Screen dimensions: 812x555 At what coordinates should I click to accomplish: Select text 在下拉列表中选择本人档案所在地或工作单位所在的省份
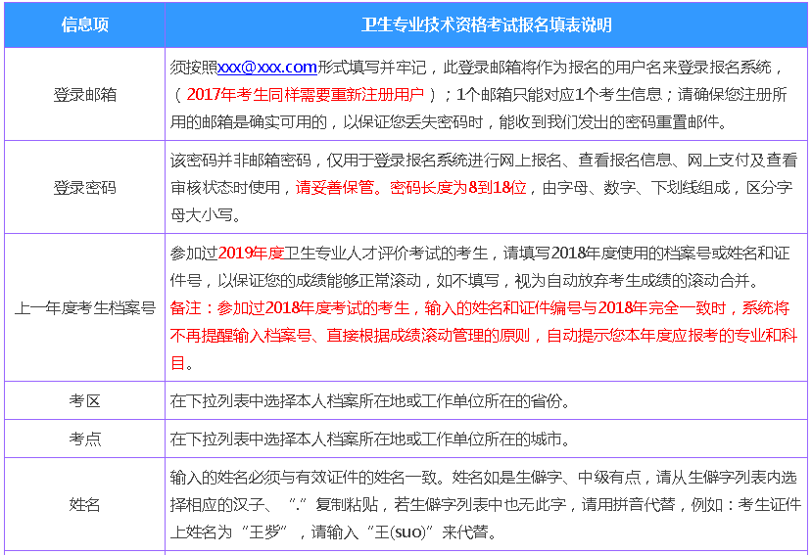(369, 400)
